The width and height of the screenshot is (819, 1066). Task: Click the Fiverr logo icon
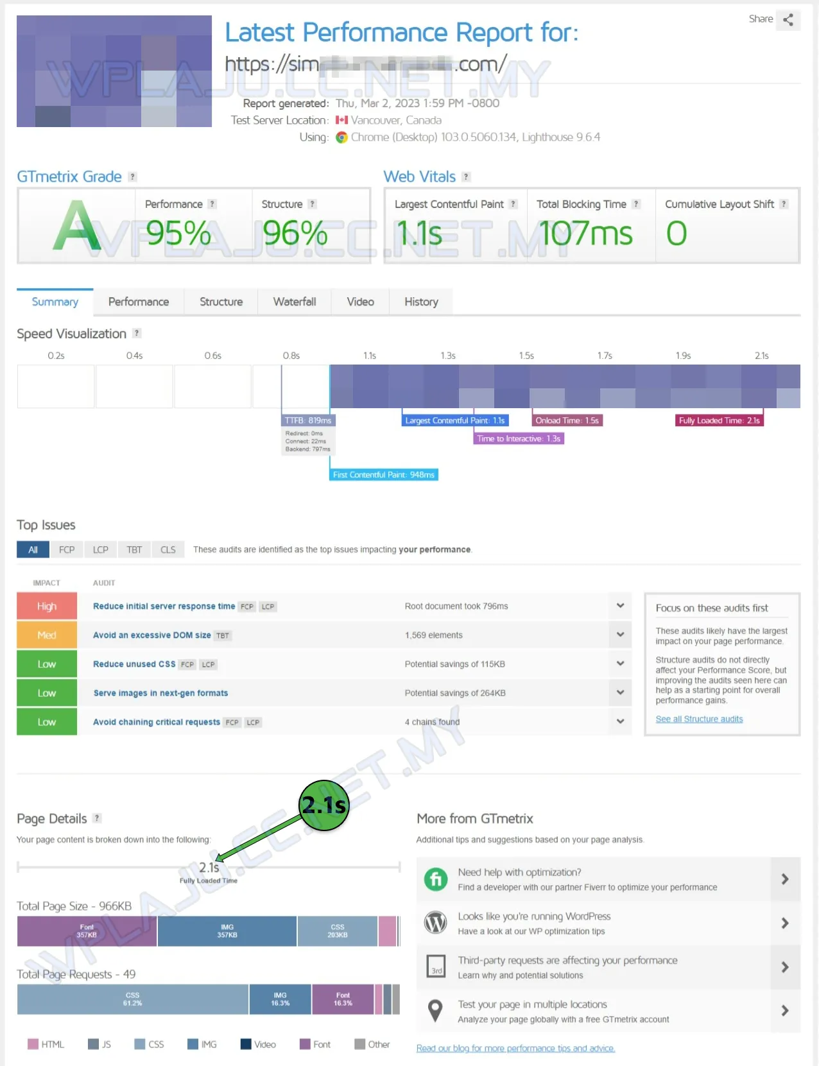tap(436, 879)
